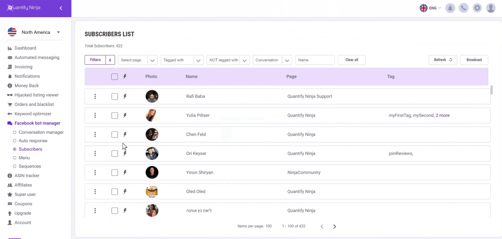Click the Broadcast button
This screenshot has width=502, height=239.
(x=474, y=60)
